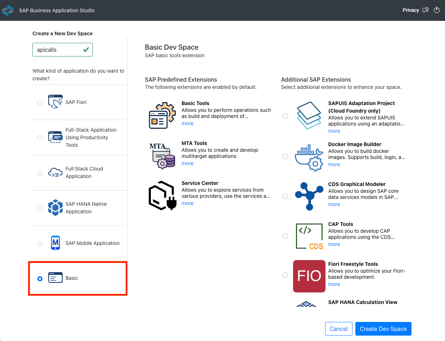Screen dimensions: 445x341
Task: Click the CAP Tools CDS icon
Action: click(310, 236)
